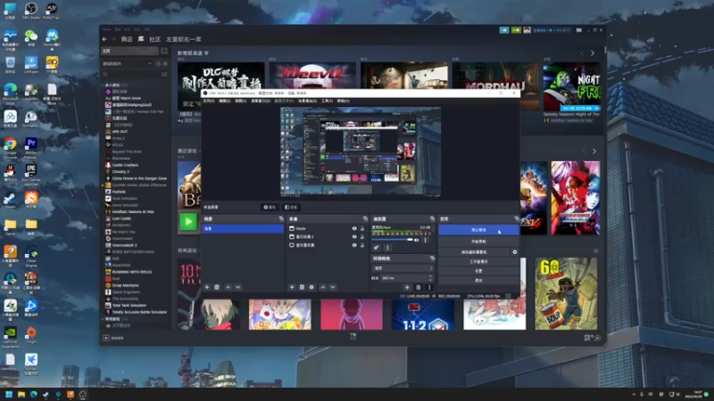Viewport: 714px width, 401px height.
Task: Open Mic/Aux three-dot audio options
Action: pos(426,240)
